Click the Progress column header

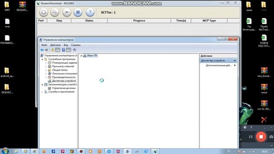pos(139,21)
